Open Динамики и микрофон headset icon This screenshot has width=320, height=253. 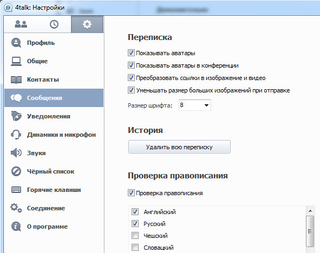click(16, 135)
